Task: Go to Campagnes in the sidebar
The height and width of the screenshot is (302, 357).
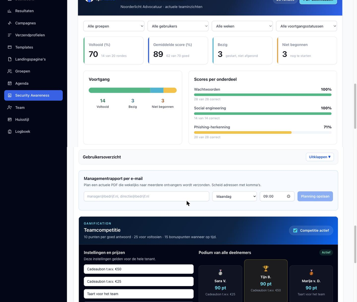Action: click(x=33, y=23)
